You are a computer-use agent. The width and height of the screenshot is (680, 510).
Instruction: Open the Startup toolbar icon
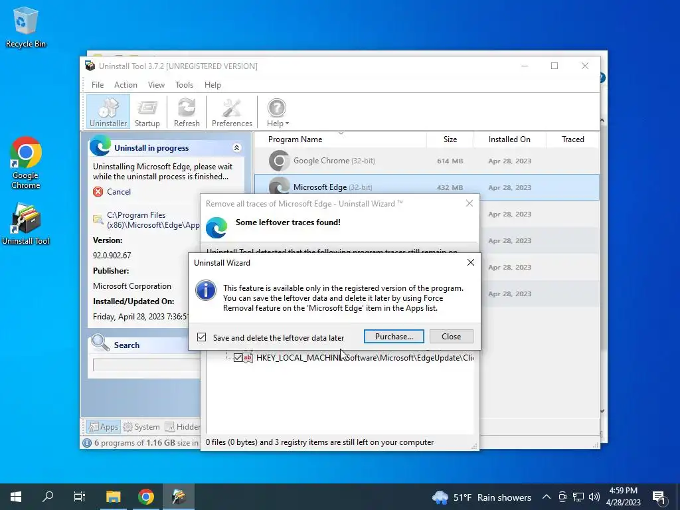[147, 112]
